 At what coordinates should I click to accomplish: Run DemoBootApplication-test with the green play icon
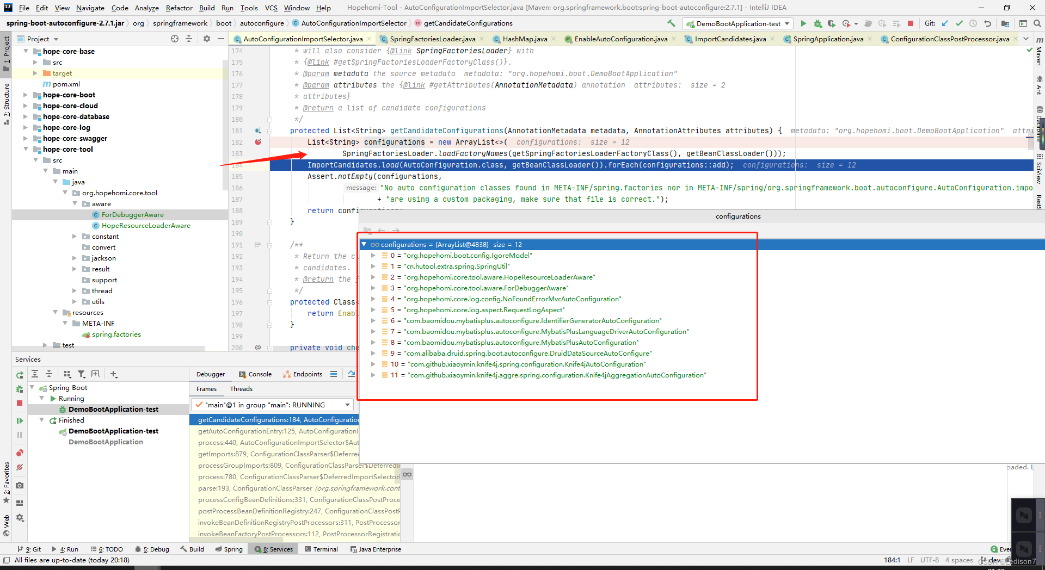(803, 23)
